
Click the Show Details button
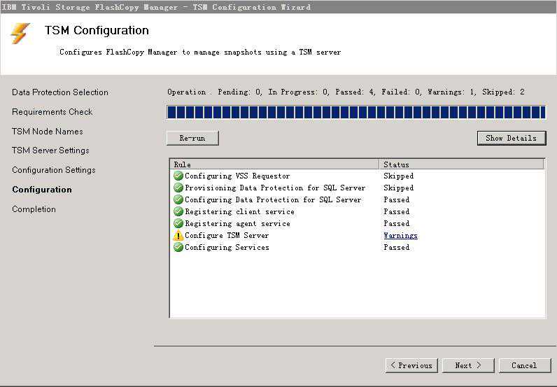511,138
